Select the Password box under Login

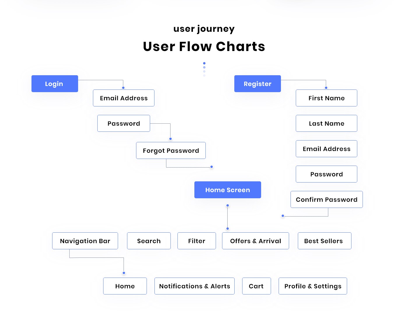pos(124,123)
